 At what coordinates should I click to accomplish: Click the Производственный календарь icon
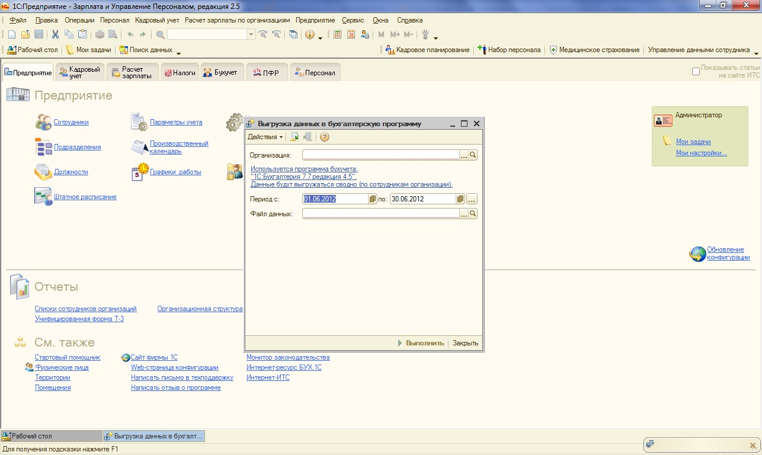(139, 147)
